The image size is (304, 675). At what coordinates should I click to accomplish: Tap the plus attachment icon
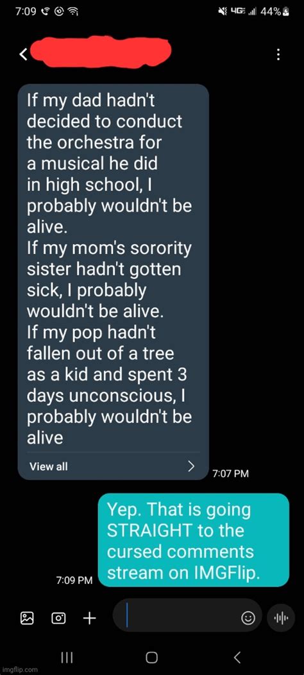pyautogui.click(x=89, y=618)
